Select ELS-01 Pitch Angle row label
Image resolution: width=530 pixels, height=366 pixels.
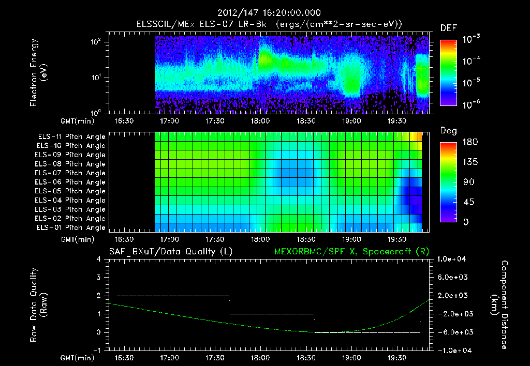(x=71, y=228)
